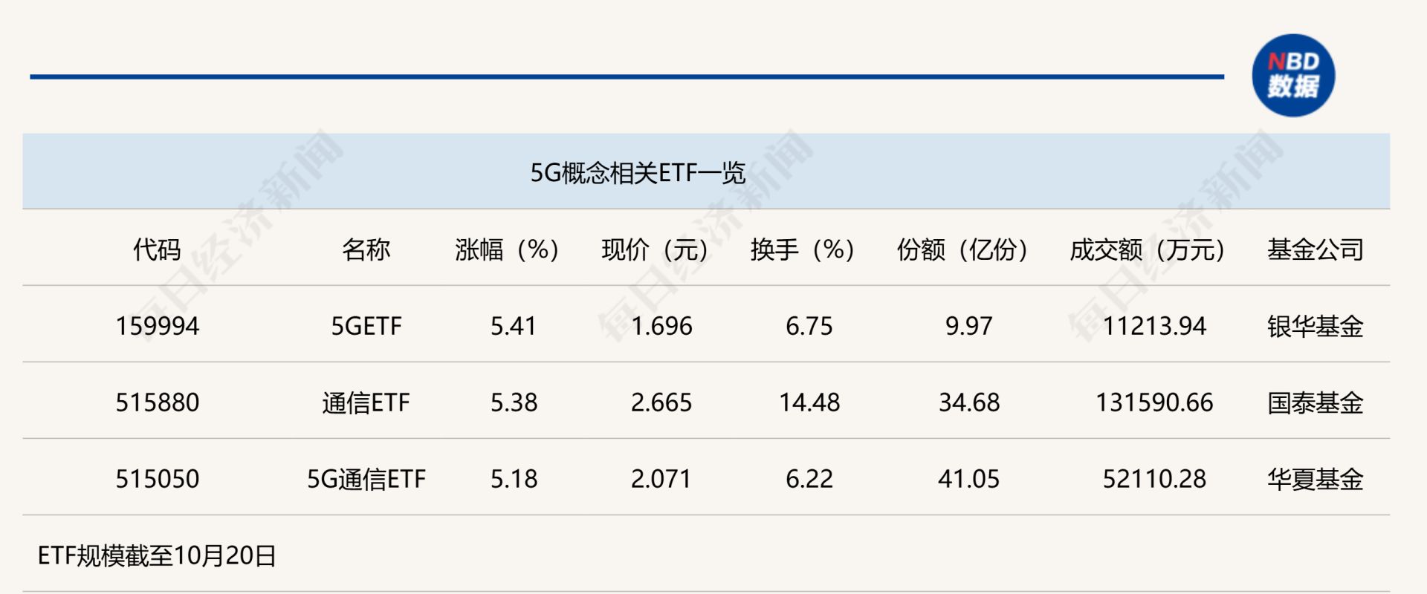1427x594 pixels.
Task: Click the 5G概念相关ETF一览 title
Action: 637,173
